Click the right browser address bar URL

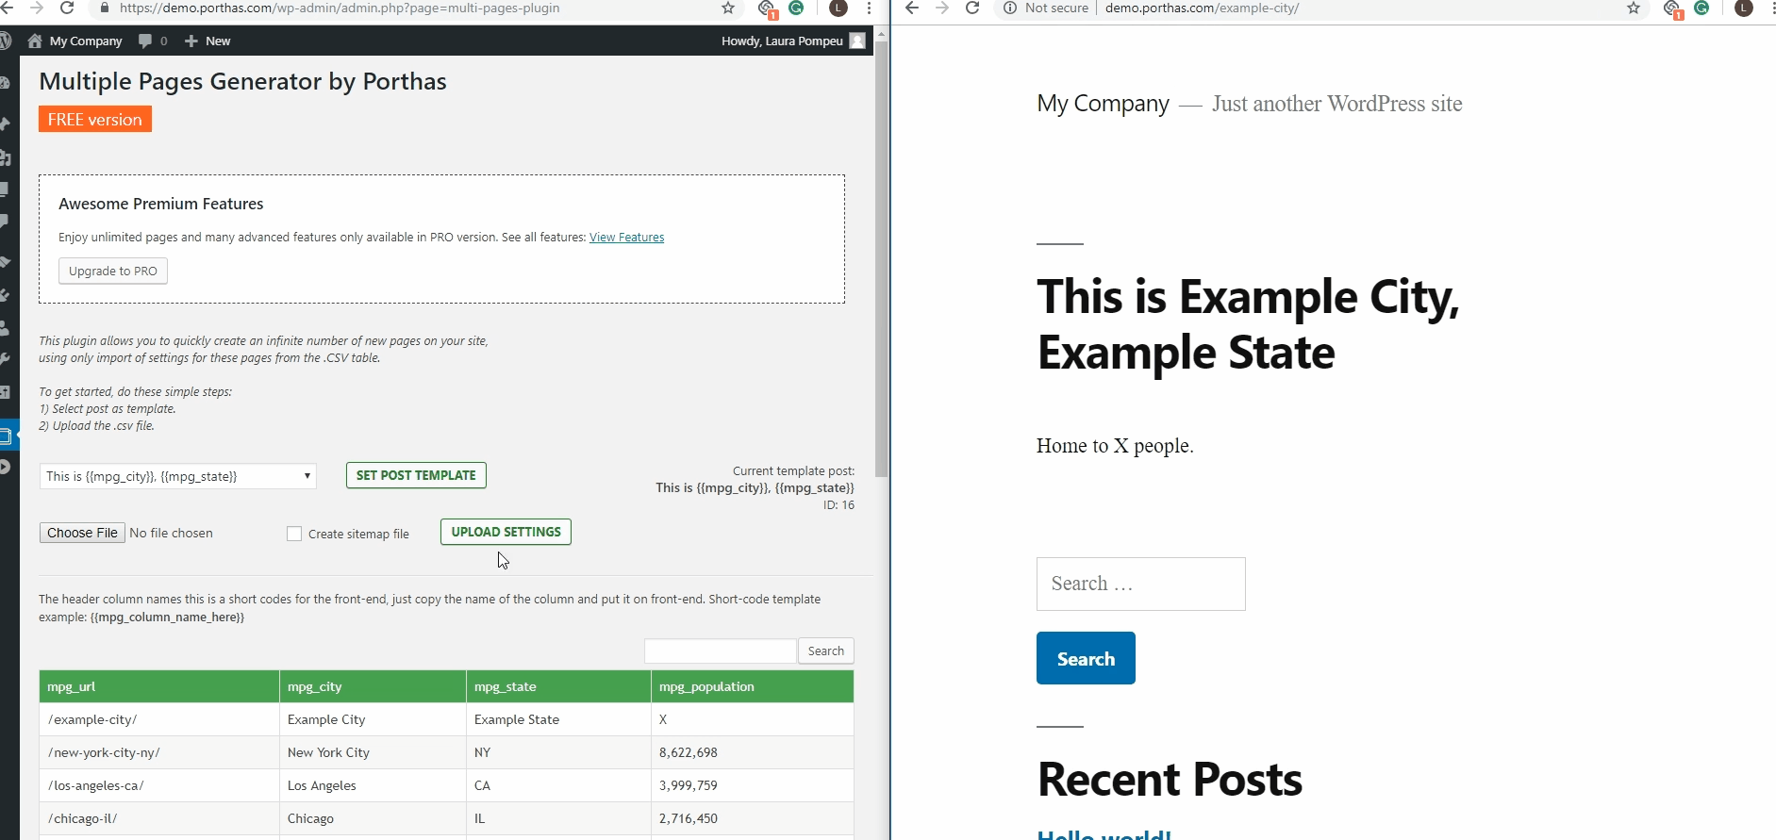point(1202,8)
